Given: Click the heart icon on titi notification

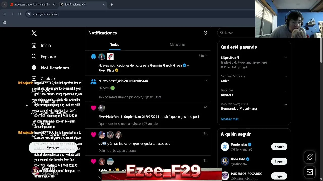Looking at the screenshot, I should pos(93,134).
